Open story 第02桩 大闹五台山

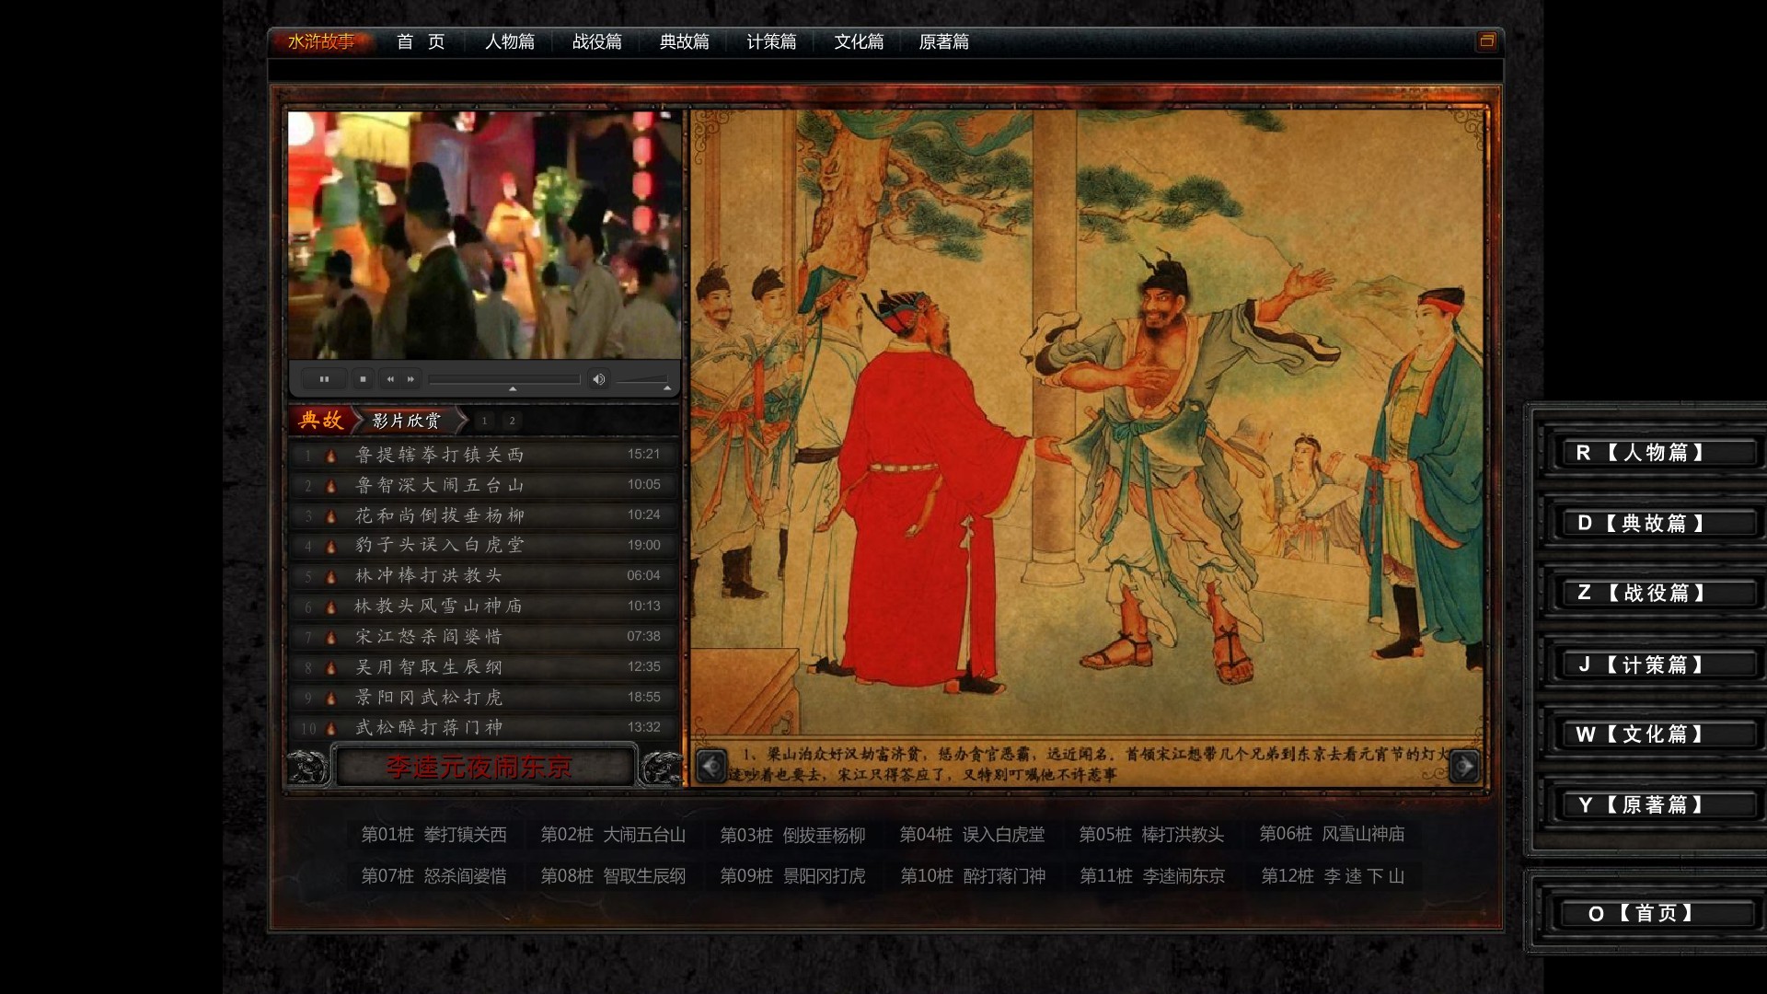coord(613,835)
